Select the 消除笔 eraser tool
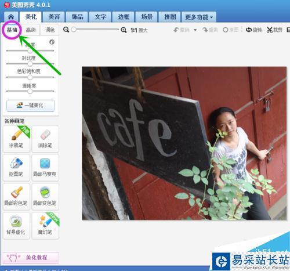Image resolution: width=290 pixels, height=271 pixels. 45,139
